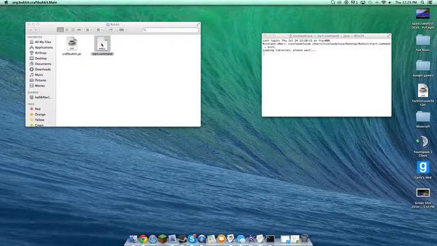The width and height of the screenshot is (437, 246).
Task: Open the Trash in the Dock
Action: (305, 239)
